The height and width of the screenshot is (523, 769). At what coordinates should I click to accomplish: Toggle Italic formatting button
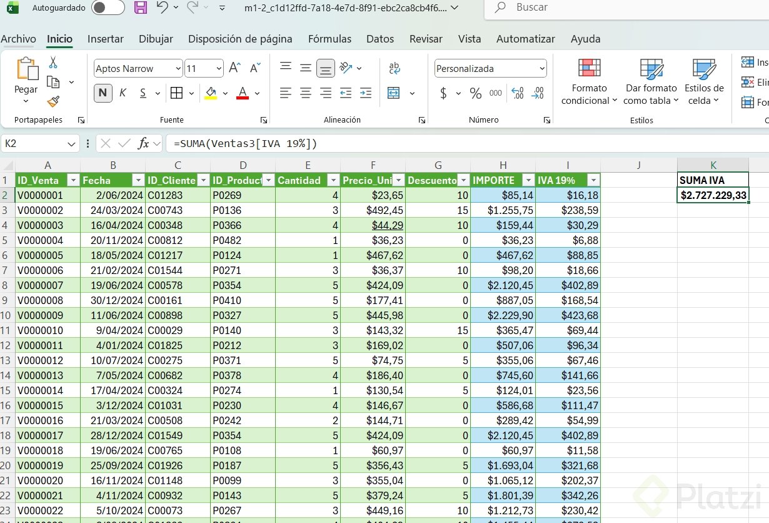point(123,93)
